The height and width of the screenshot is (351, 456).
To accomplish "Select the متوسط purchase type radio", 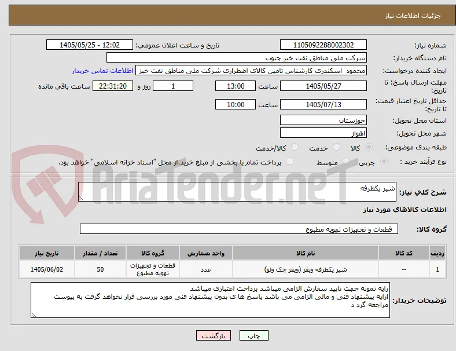I will point(346,161).
